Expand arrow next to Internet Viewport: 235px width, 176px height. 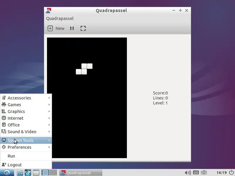[x=49, y=118]
